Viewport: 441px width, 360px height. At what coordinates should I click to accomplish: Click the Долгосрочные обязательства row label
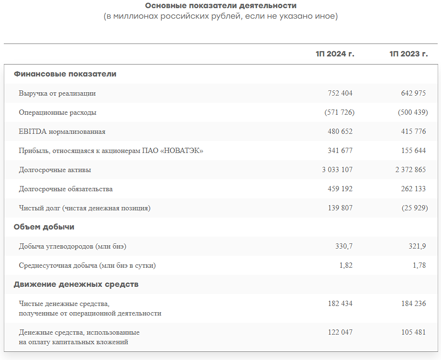(x=66, y=189)
